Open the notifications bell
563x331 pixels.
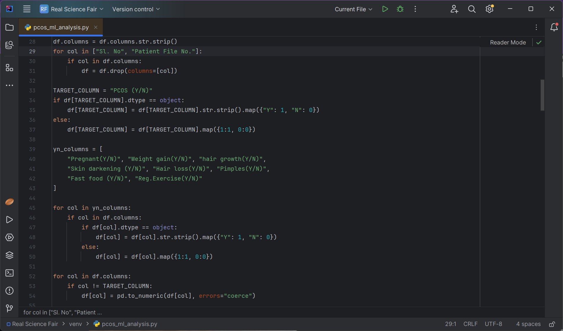tap(554, 27)
